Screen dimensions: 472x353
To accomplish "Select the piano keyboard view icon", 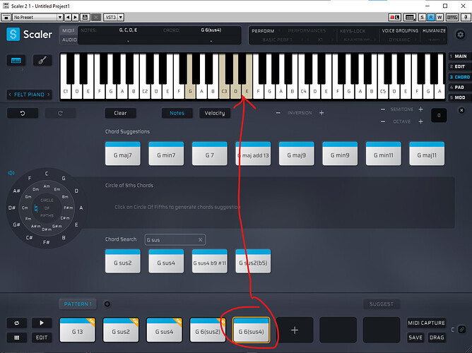I will pyautogui.click(x=16, y=61).
